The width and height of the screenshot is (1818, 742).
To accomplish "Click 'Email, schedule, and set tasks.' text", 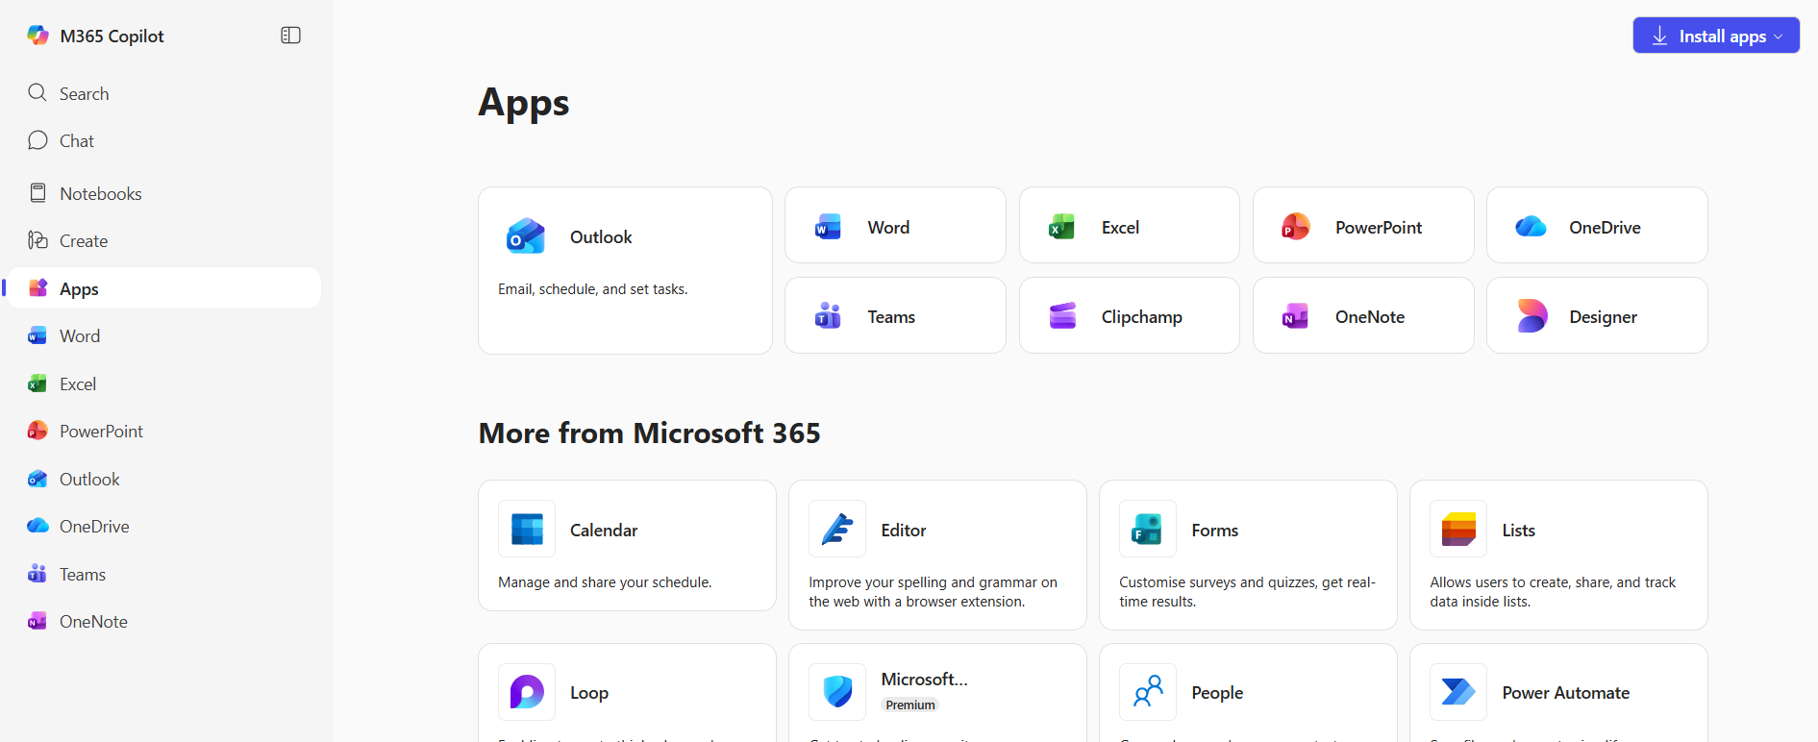I will point(593,289).
